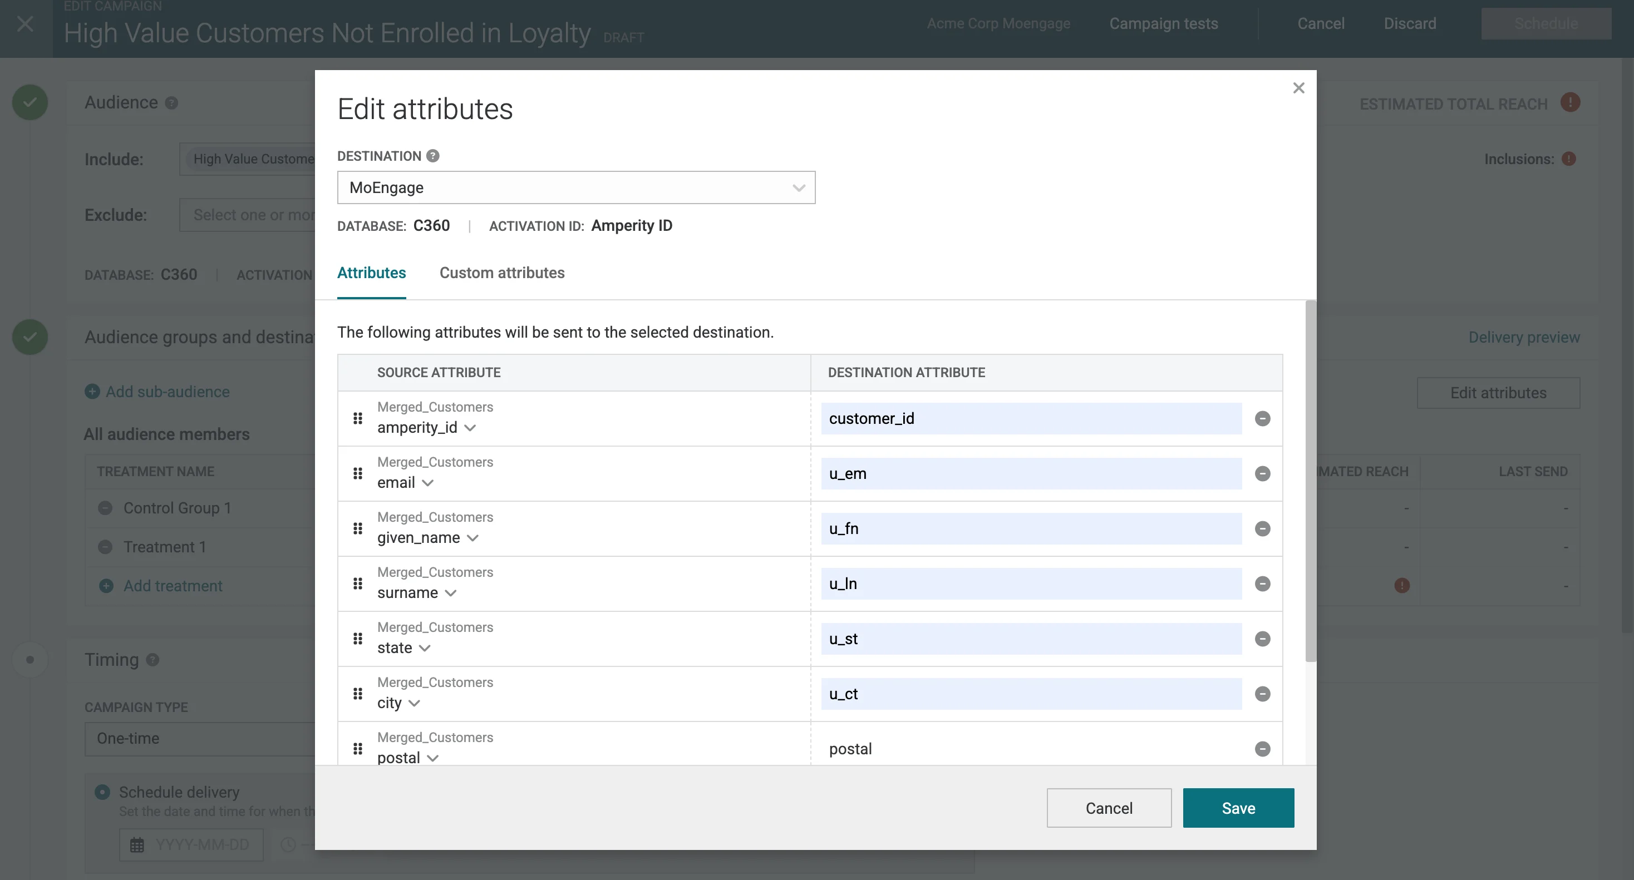Remove the u_st attribute row

click(x=1262, y=639)
